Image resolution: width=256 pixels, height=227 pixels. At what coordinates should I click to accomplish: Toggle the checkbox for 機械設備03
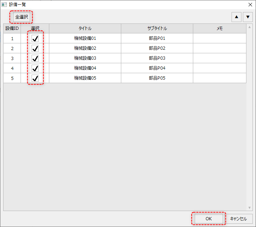click(x=35, y=58)
